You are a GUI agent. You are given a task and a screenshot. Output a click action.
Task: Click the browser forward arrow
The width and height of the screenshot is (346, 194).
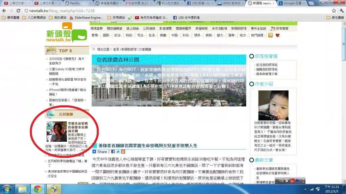[11, 10]
